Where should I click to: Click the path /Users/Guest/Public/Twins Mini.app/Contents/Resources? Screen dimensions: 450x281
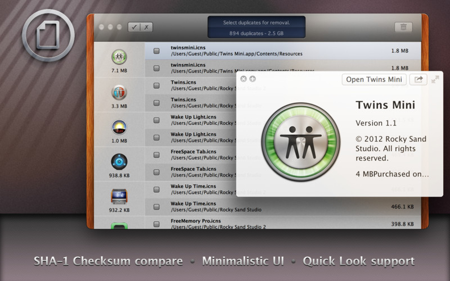click(x=236, y=54)
